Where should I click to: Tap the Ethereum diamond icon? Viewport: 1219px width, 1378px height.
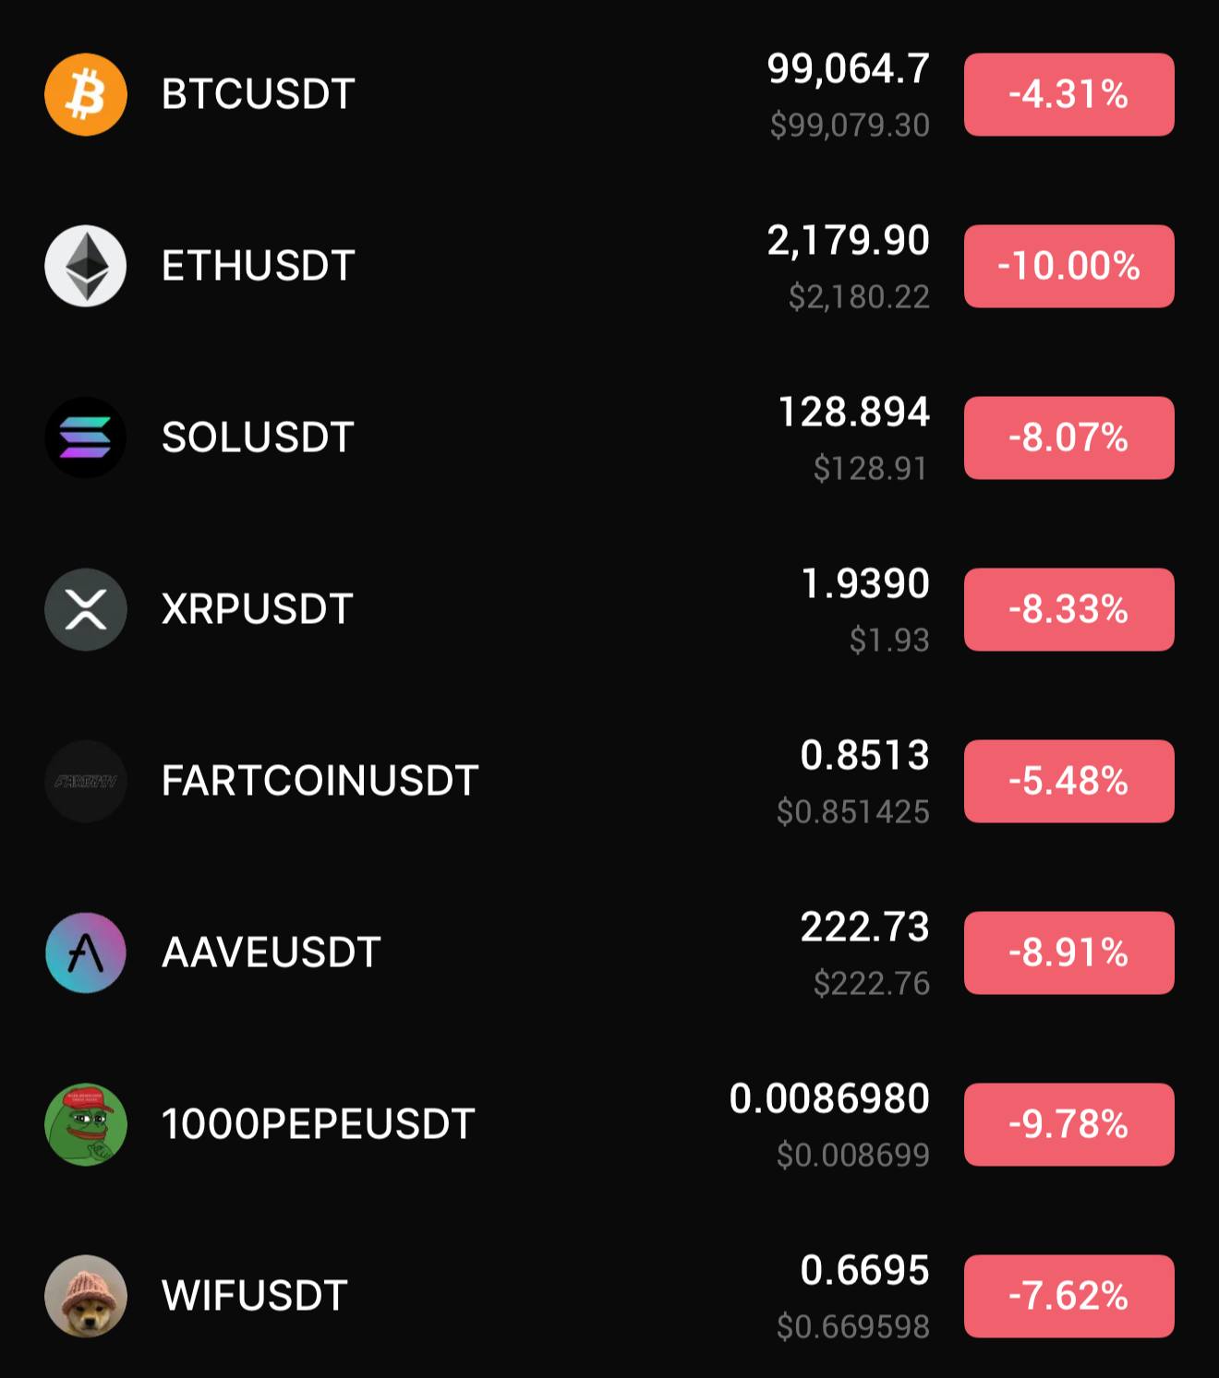(86, 266)
